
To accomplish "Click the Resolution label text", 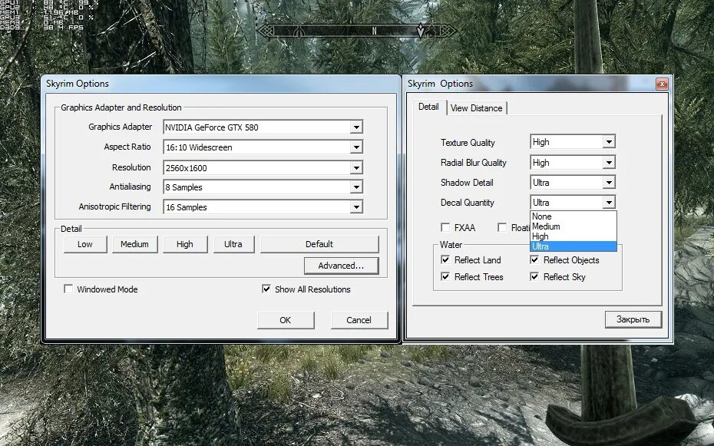I will pyautogui.click(x=131, y=167).
